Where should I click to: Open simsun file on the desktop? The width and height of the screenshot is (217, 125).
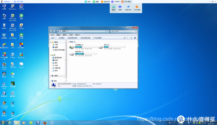pos(21,65)
